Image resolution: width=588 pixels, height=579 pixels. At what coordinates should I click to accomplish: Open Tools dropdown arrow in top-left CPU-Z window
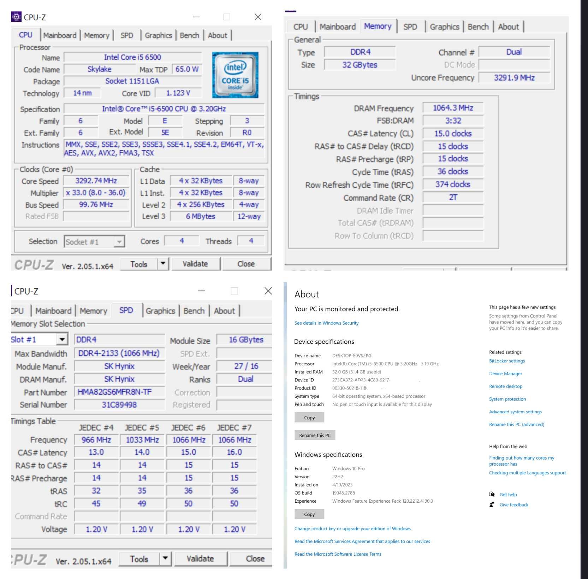[x=163, y=264]
